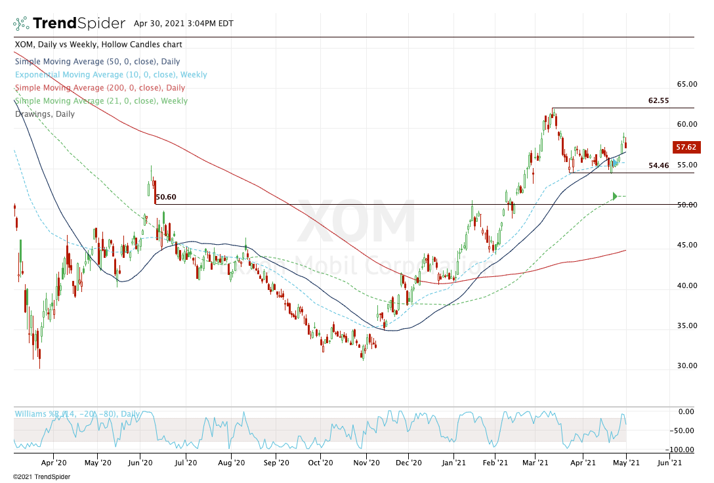Viewport: 714px width, 483px height.
Task: Select the Simple Moving Average 200 Daily legend
Action: pos(100,88)
